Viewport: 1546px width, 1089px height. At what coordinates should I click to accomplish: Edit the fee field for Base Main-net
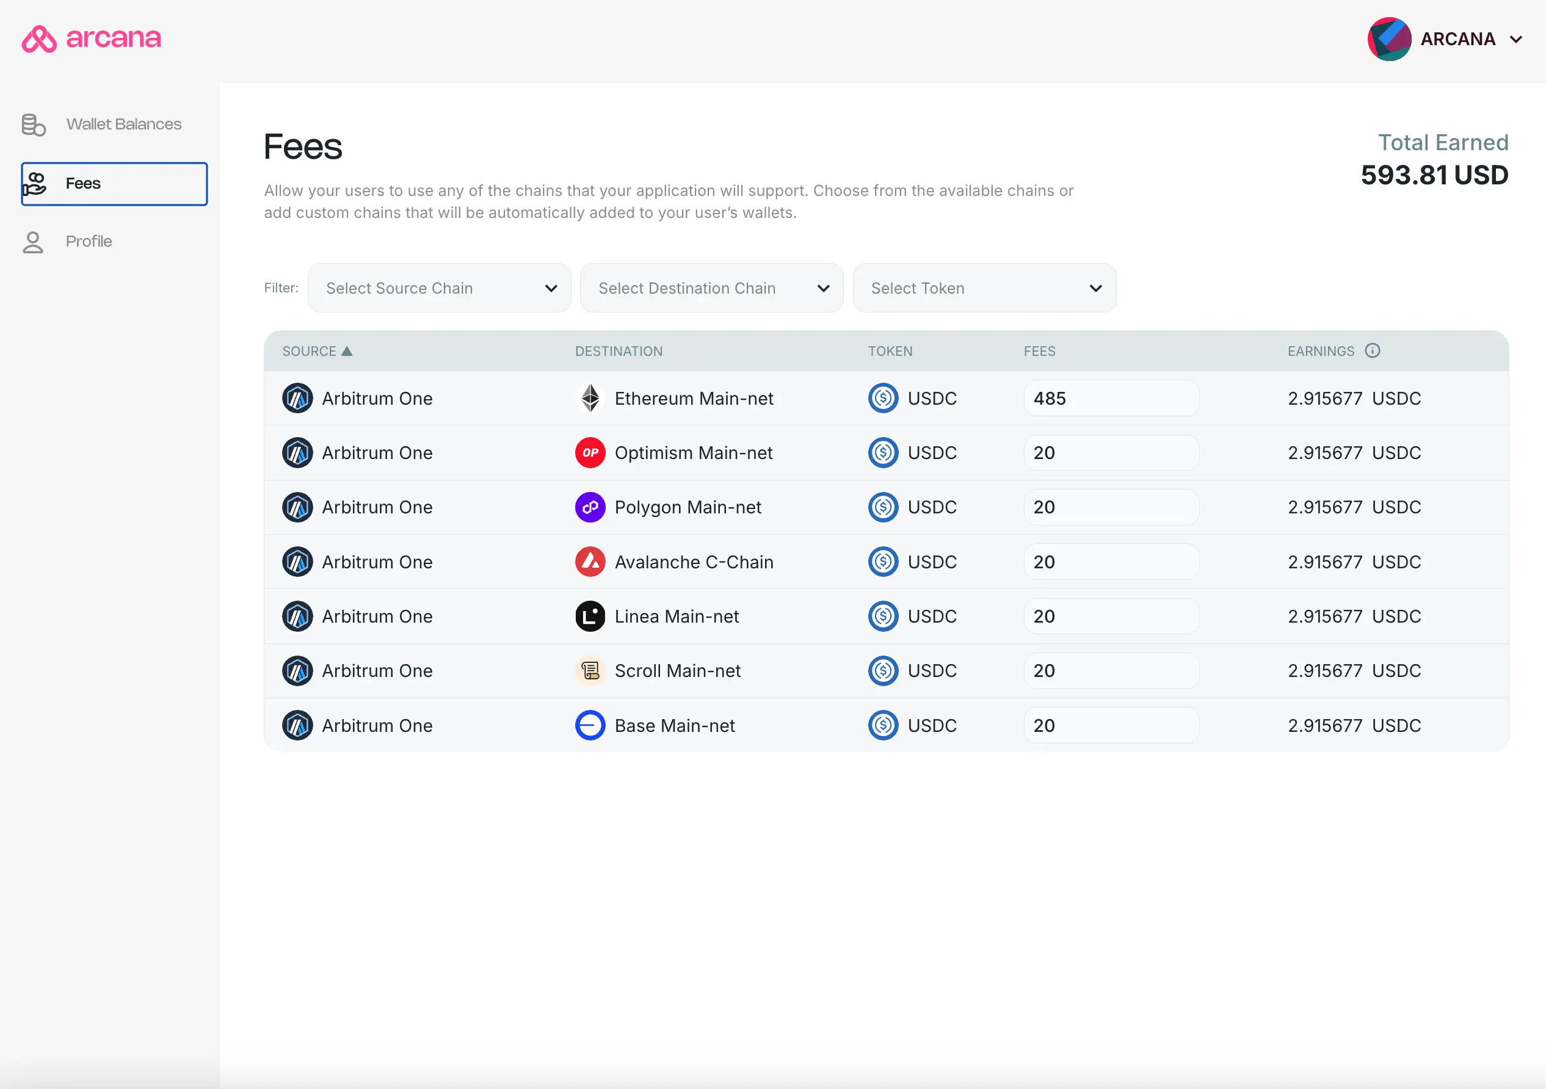(x=1111, y=726)
